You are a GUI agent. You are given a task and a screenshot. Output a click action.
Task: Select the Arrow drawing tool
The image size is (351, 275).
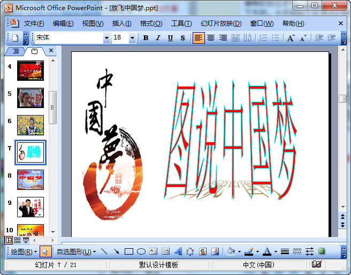pyautogui.click(x=117, y=252)
